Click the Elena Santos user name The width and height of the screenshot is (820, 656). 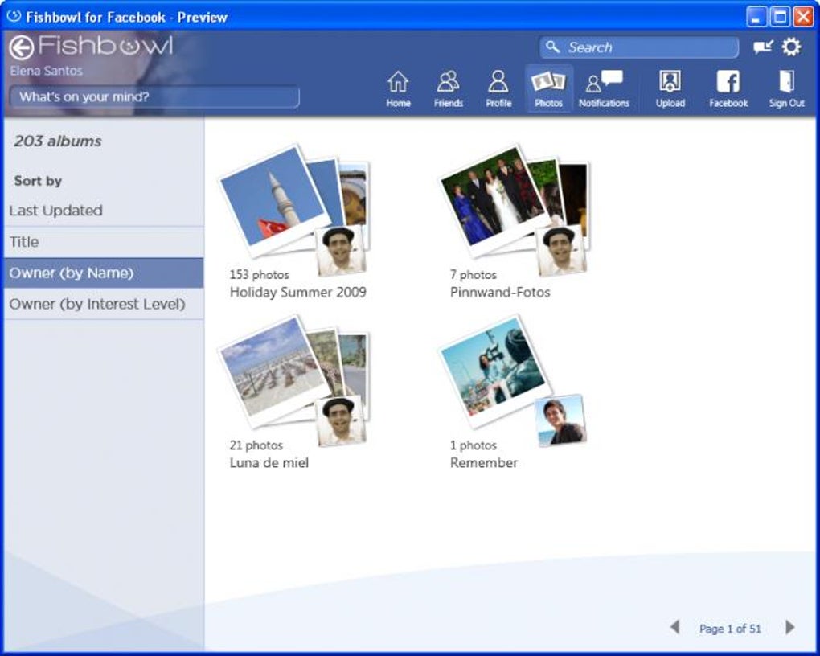(x=47, y=71)
